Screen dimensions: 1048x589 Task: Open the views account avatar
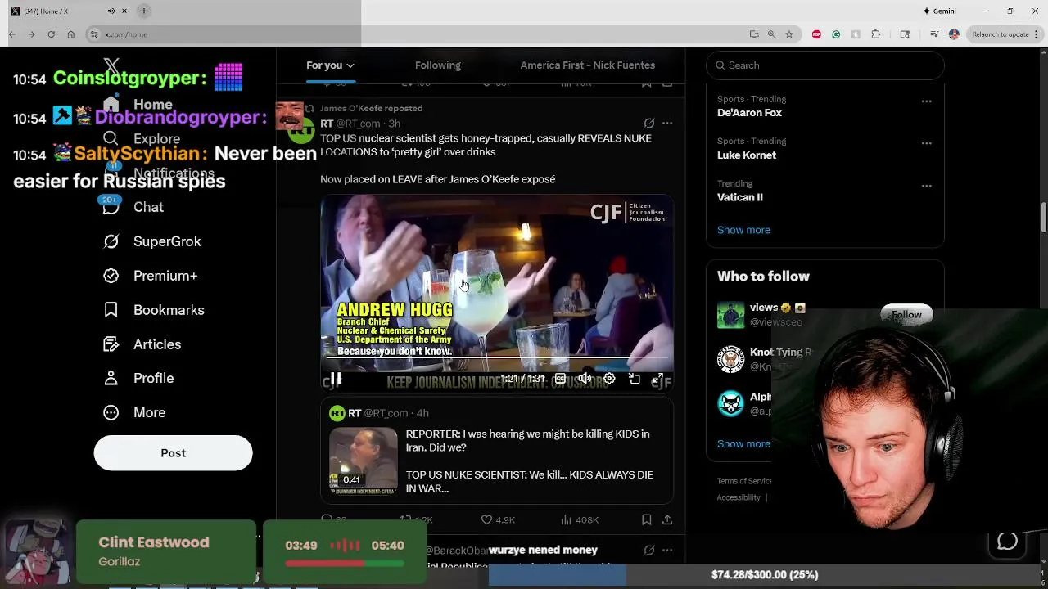click(730, 315)
